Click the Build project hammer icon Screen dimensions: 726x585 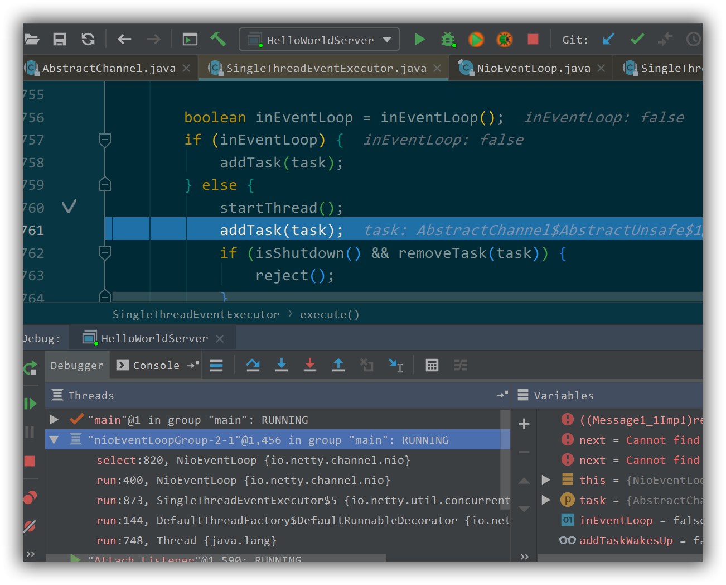click(x=218, y=39)
